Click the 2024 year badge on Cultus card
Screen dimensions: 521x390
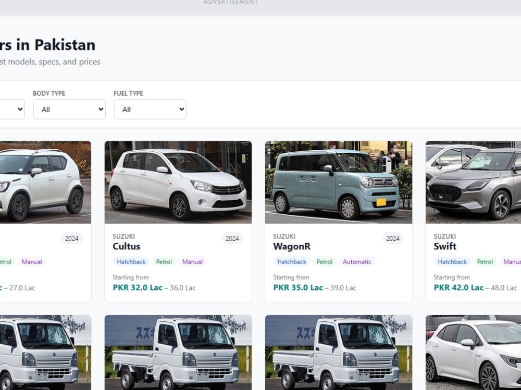coord(232,239)
